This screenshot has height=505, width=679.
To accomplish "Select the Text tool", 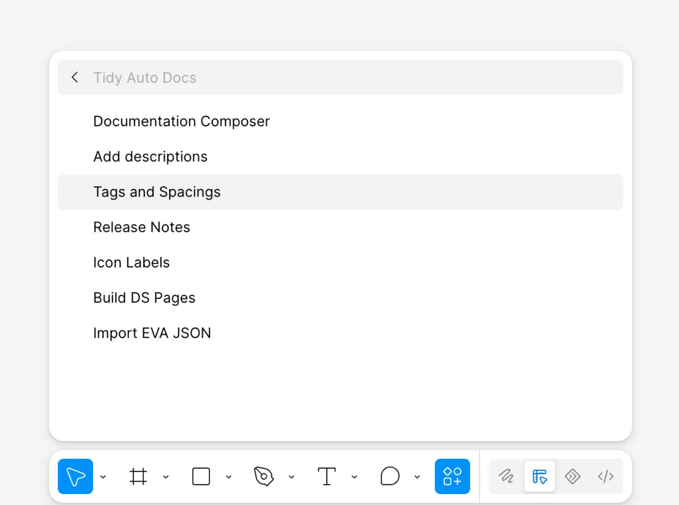I will click(x=326, y=476).
